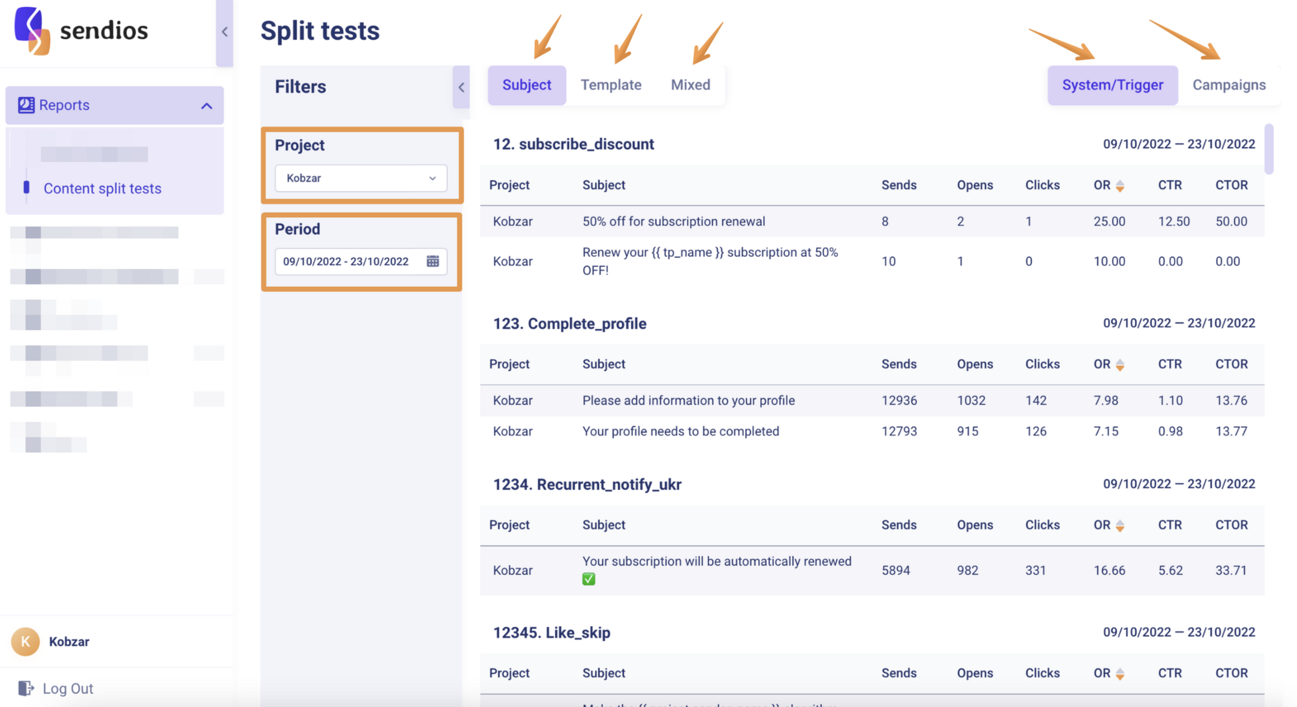
Task: Select the Subject tab
Action: [x=526, y=85]
